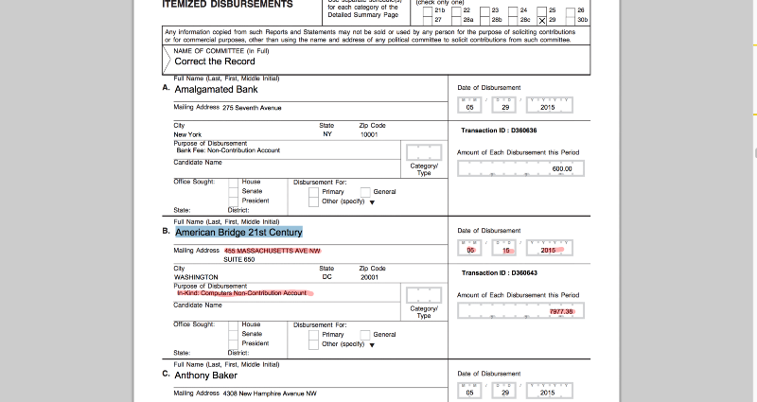Check the 23 category box
This screenshot has height=402, width=757.
pyautogui.click(x=484, y=11)
